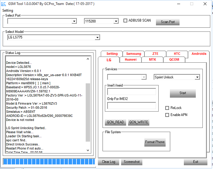Click 'Loader Ok Starting task...' log line

pyautogui.click(x=24, y=136)
